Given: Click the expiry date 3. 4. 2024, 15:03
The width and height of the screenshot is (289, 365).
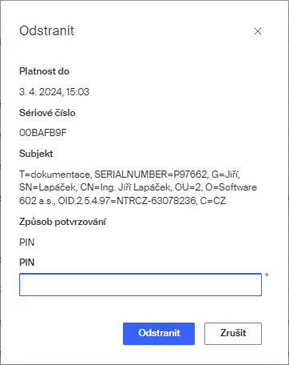Looking at the screenshot, I should coord(54,92).
